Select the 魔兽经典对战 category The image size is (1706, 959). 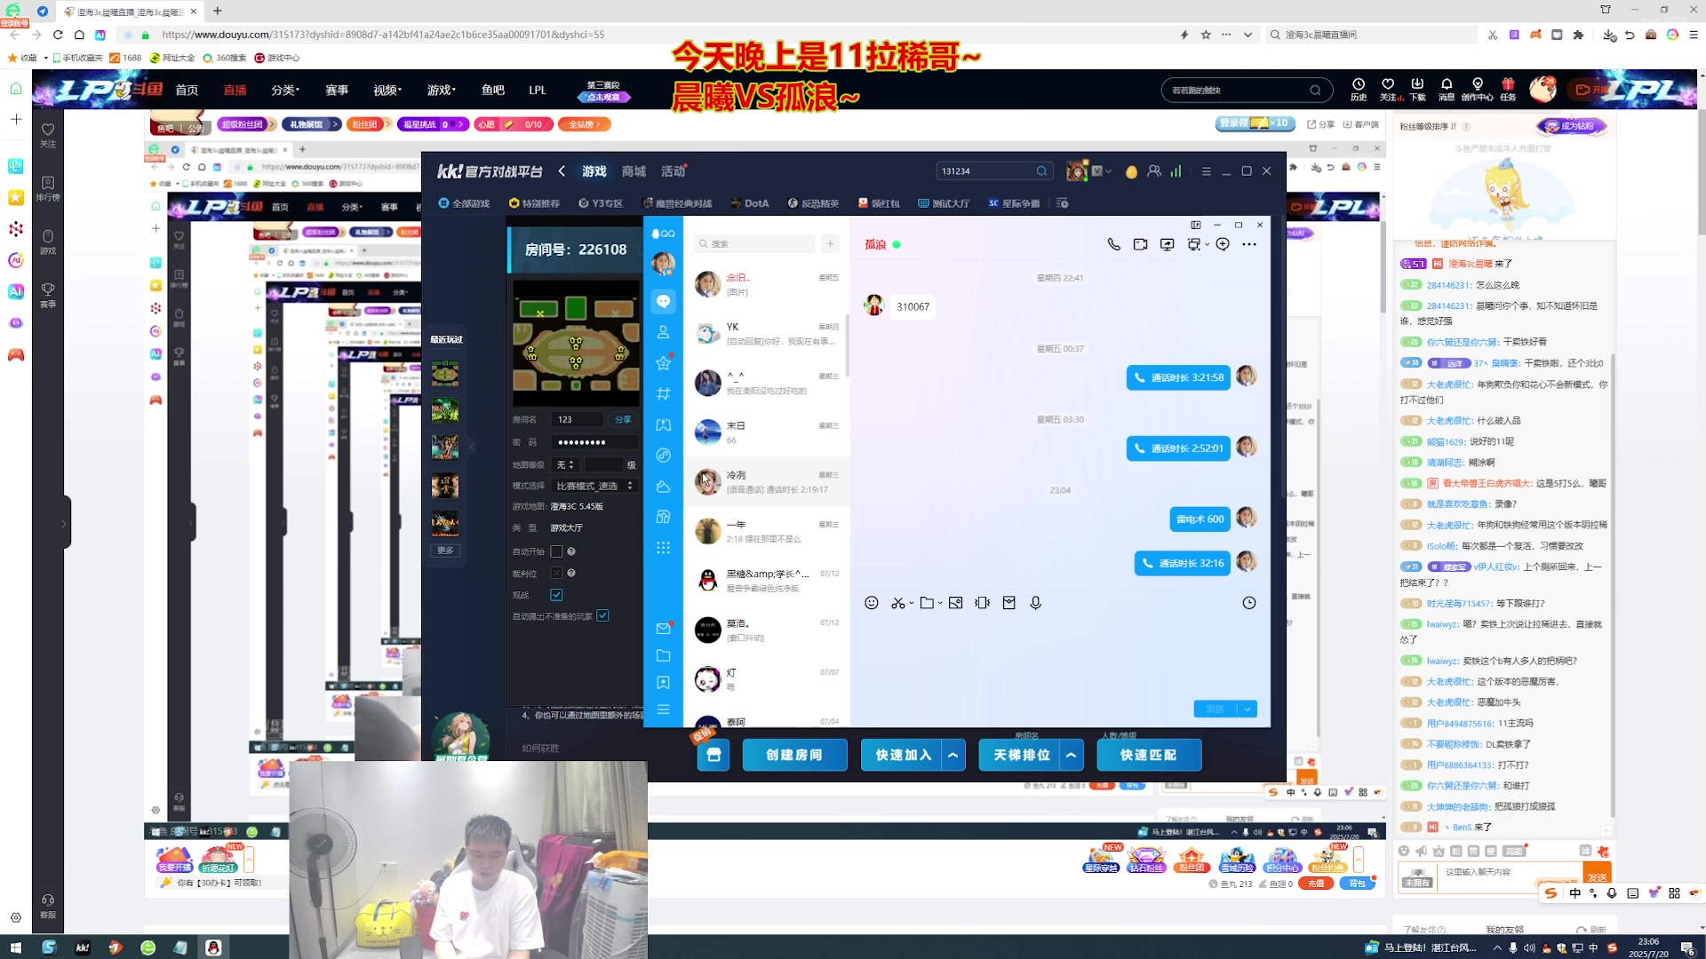tap(677, 203)
